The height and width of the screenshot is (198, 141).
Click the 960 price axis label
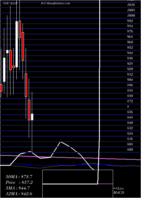click(x=130, y=42)
